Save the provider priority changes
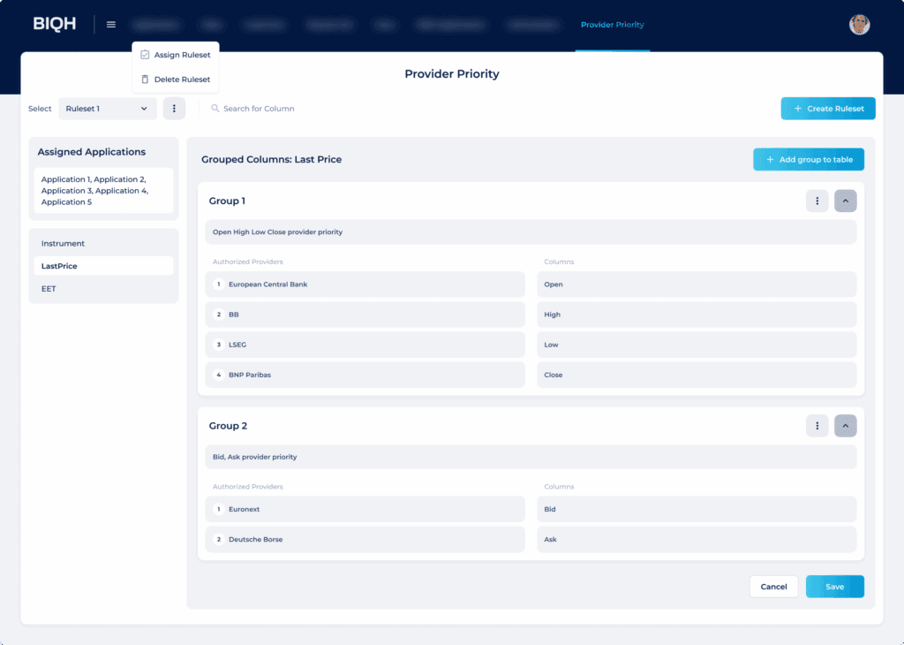Screen dimensions: 904x645 pyautogui.click(x=834, y=587)
